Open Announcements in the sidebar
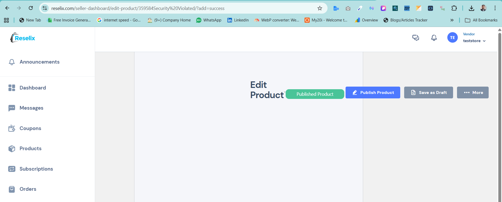The image size is (502, 202). tap(39, 62)
